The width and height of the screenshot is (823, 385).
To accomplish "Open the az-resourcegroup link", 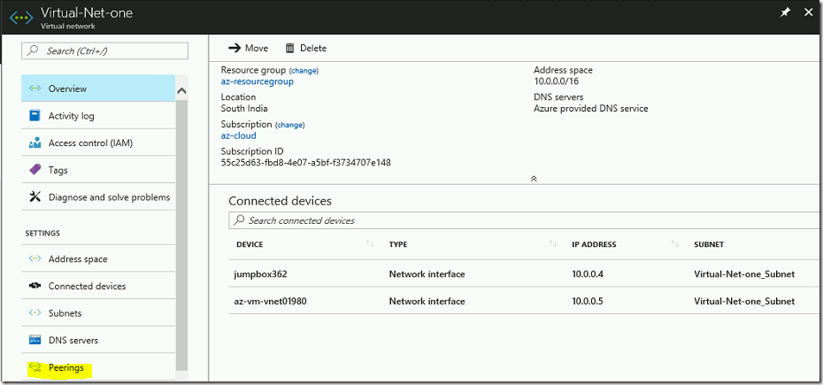I will coord(258,81).
